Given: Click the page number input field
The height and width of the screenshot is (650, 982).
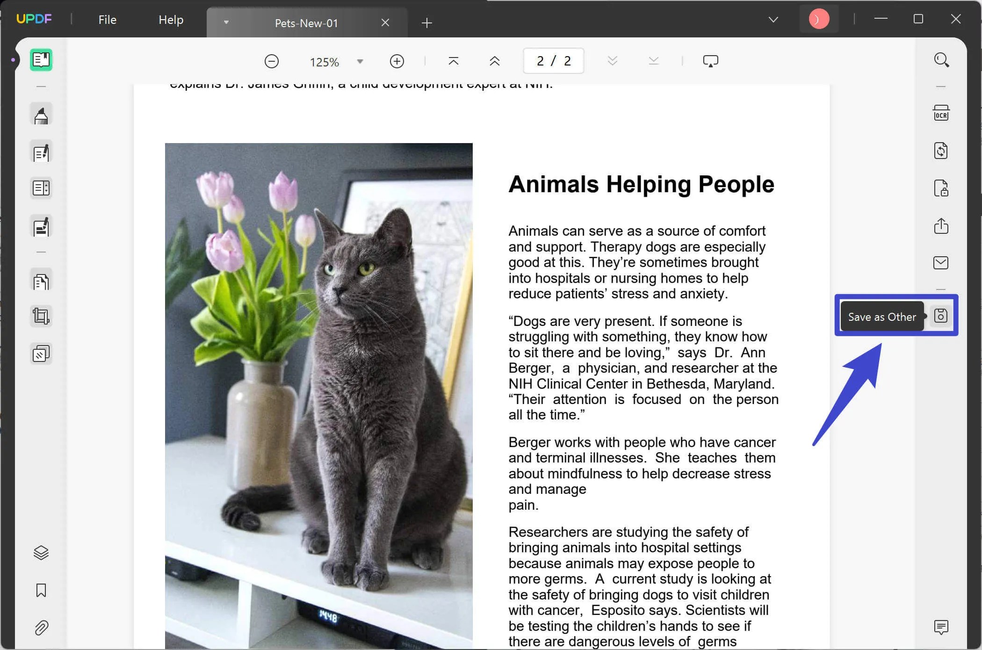Looking at the screenshot, I should pyautogui.click(x=553, y=61).
